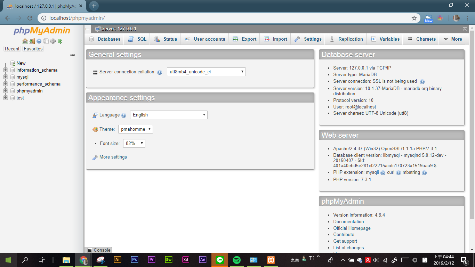Open phpMyAdmin documentation question-mark icon in sidebar
Image resolution: width=475 pixels, height=267 pixels.
click(x=39, y=41)
